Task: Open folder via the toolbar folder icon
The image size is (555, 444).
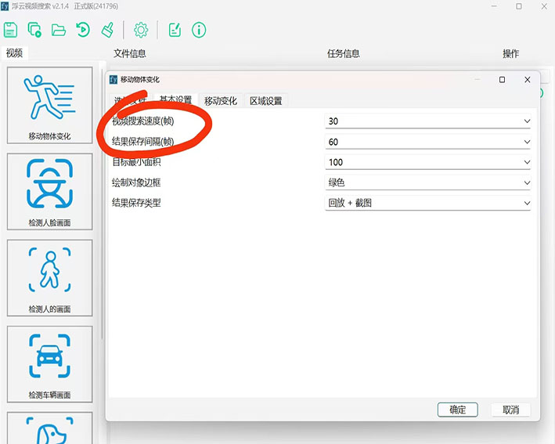Action: tap(59, 31)
